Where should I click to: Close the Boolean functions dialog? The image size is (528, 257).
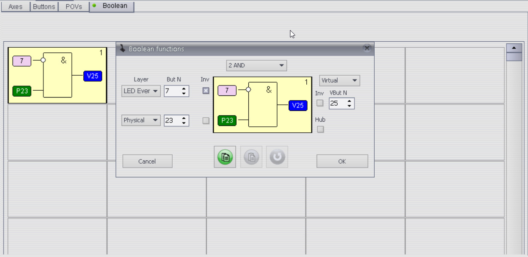tap(367, 49)
